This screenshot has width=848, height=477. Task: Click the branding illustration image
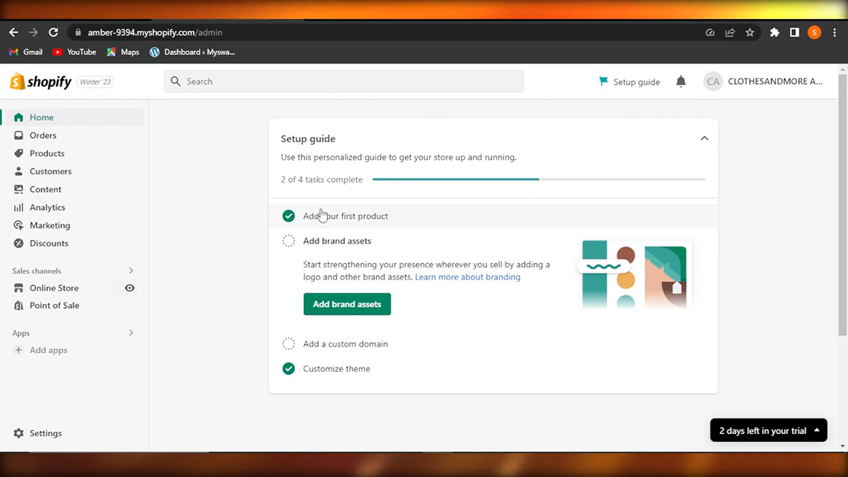tap(634, 274)
